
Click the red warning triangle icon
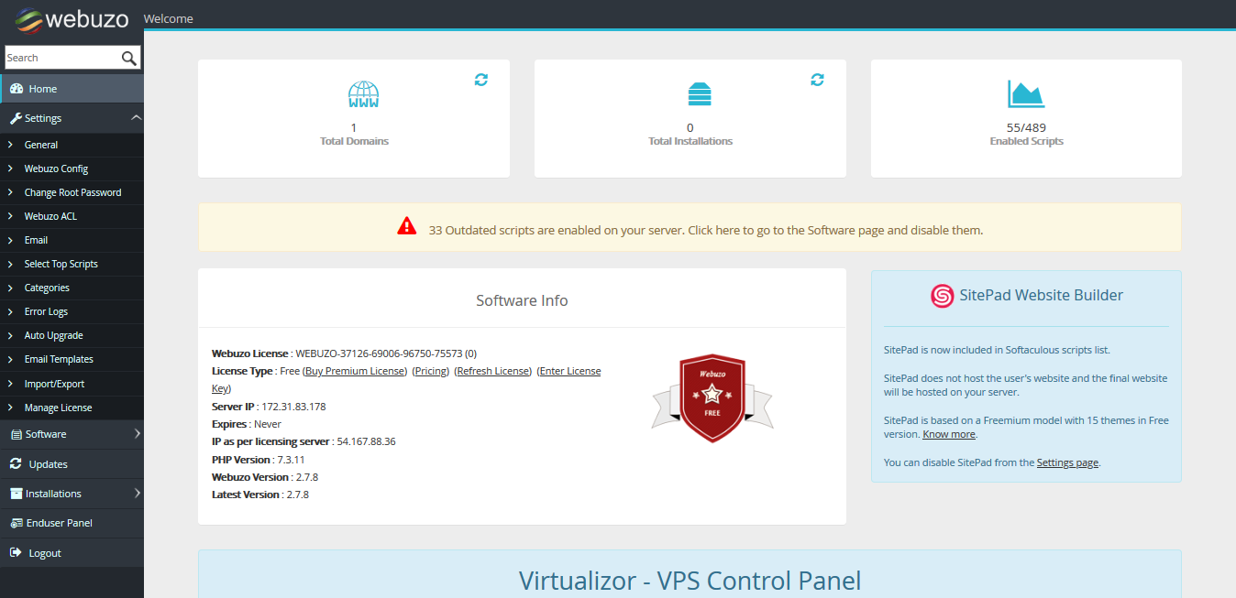[x=407, y=226]
